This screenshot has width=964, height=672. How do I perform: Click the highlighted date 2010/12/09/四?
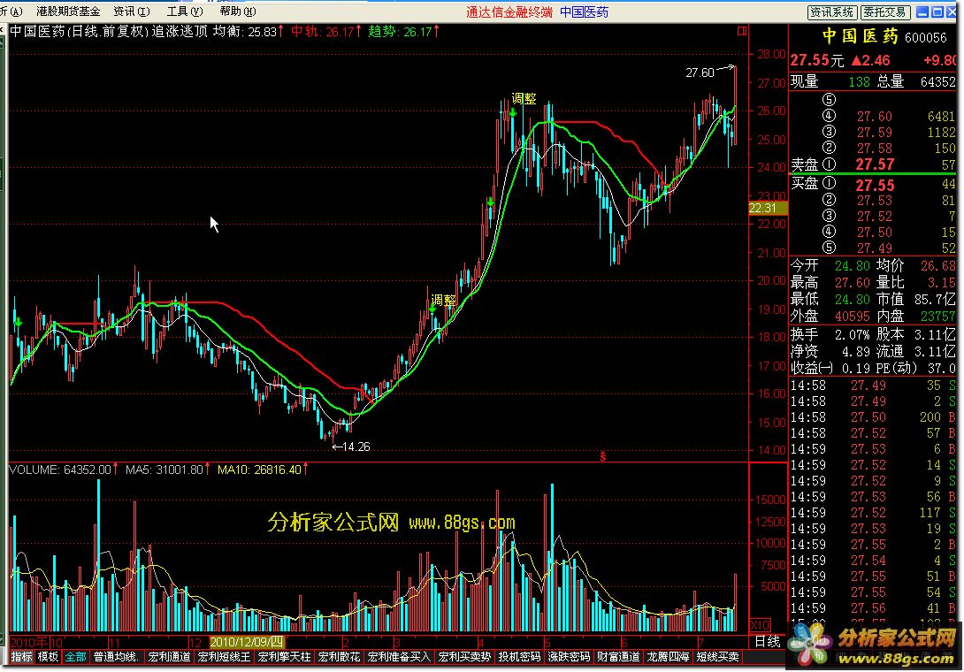click(x=247, y=642)
